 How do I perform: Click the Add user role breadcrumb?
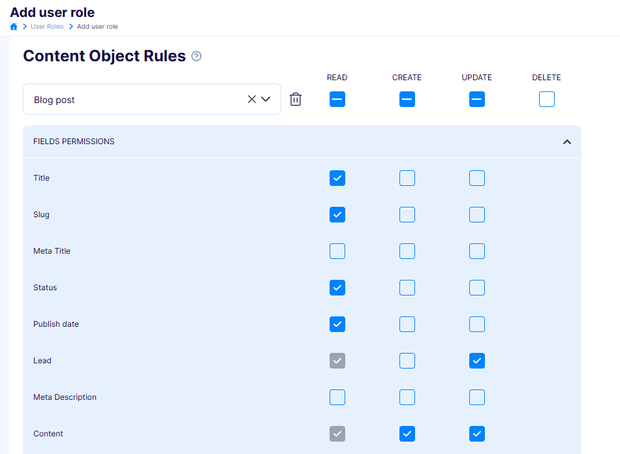[97, 27]
